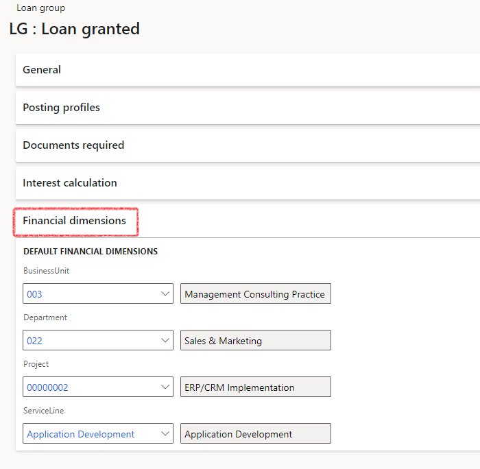Click the Default Financial Dimensions heading
The width and height of the screenshot is (480, 469).
91,252
